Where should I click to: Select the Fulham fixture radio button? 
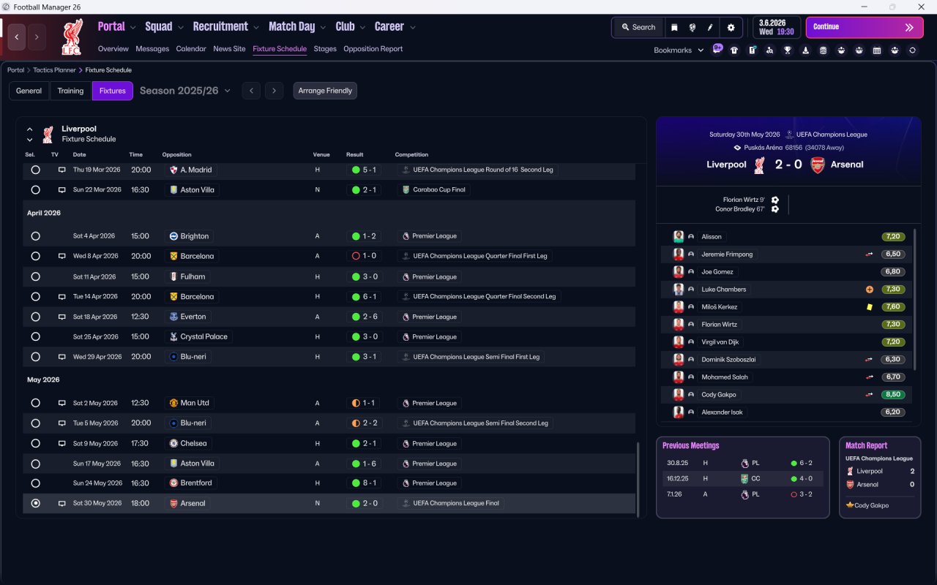tap(35, 277)
